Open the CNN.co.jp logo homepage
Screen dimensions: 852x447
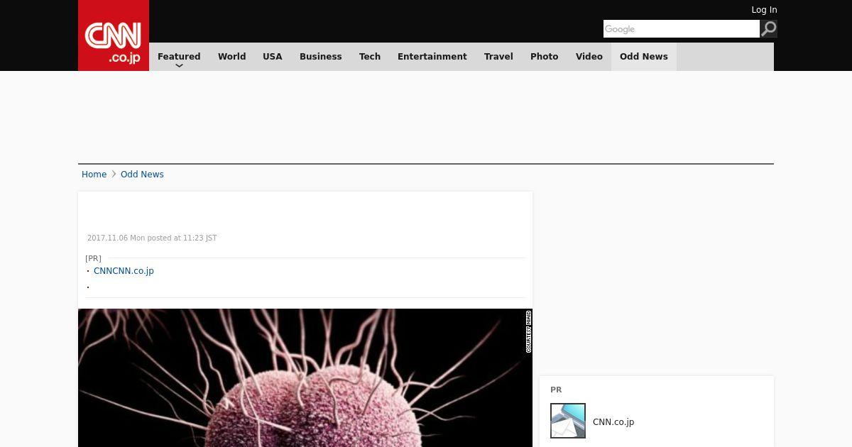[114, 35]
